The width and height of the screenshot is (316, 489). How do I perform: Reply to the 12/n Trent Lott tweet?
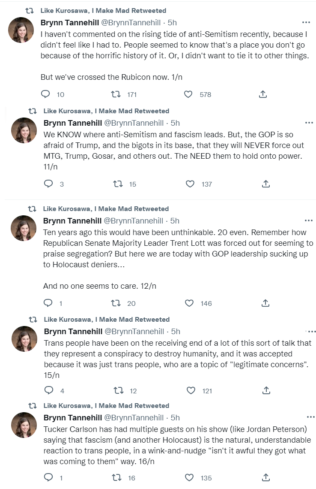point(49,303)
